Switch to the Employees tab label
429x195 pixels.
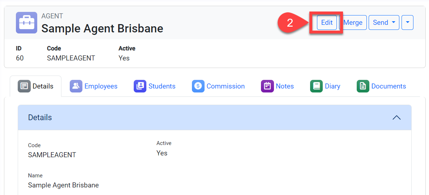pyautogui.click(x=101, y=86)
